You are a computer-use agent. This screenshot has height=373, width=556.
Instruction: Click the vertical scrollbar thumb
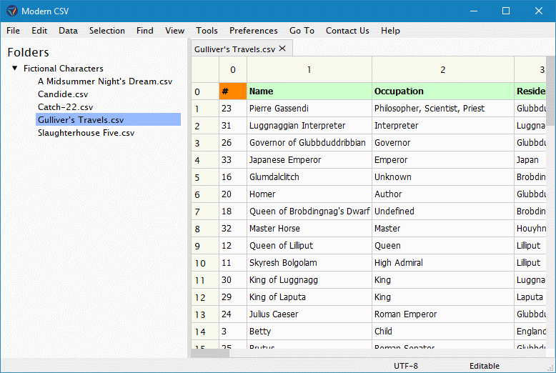(551, 91)
